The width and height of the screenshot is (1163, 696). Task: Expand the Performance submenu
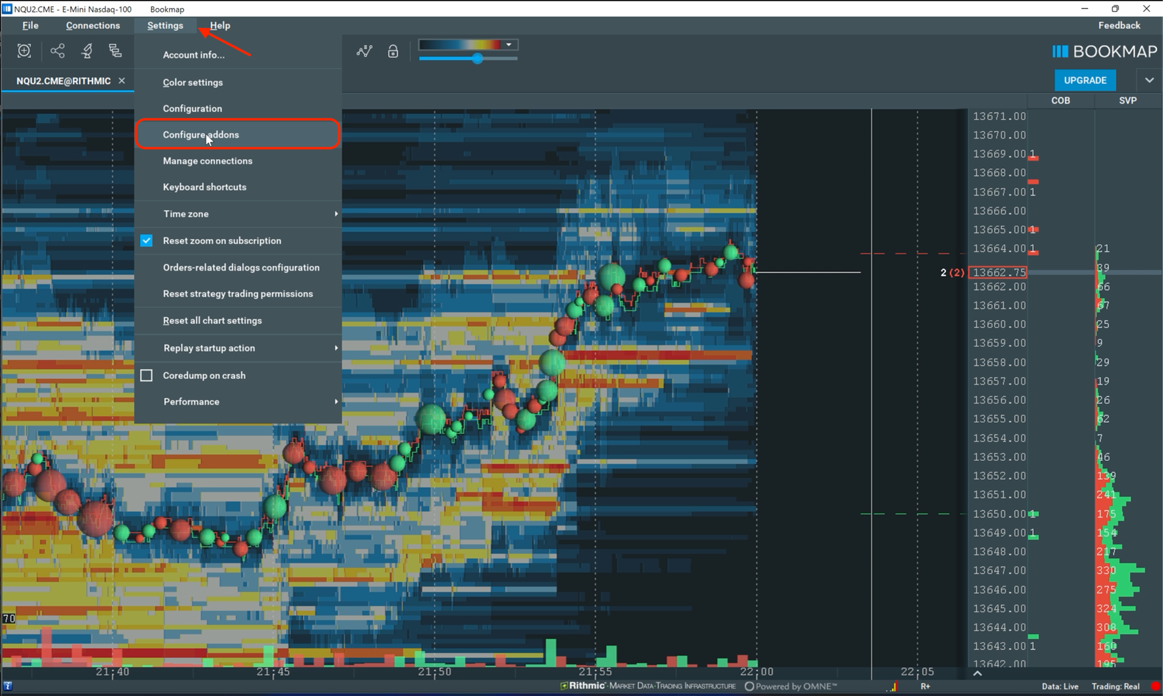[237, 402]
